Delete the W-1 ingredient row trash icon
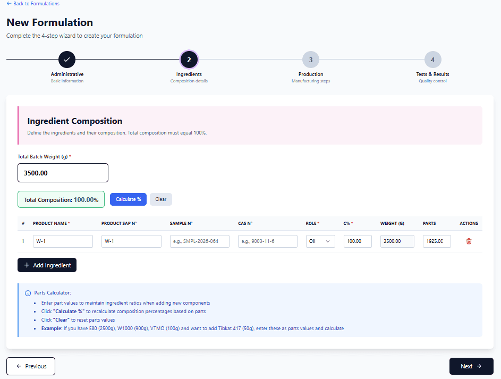The image size is (501, 379). [469, 241]
